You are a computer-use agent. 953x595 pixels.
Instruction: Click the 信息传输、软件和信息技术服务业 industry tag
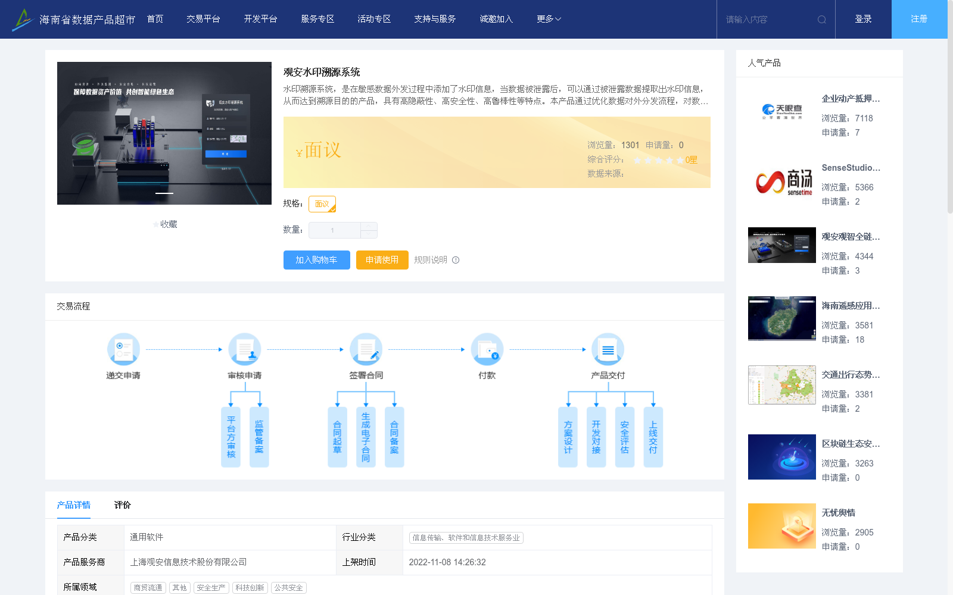tap(466, 538)
